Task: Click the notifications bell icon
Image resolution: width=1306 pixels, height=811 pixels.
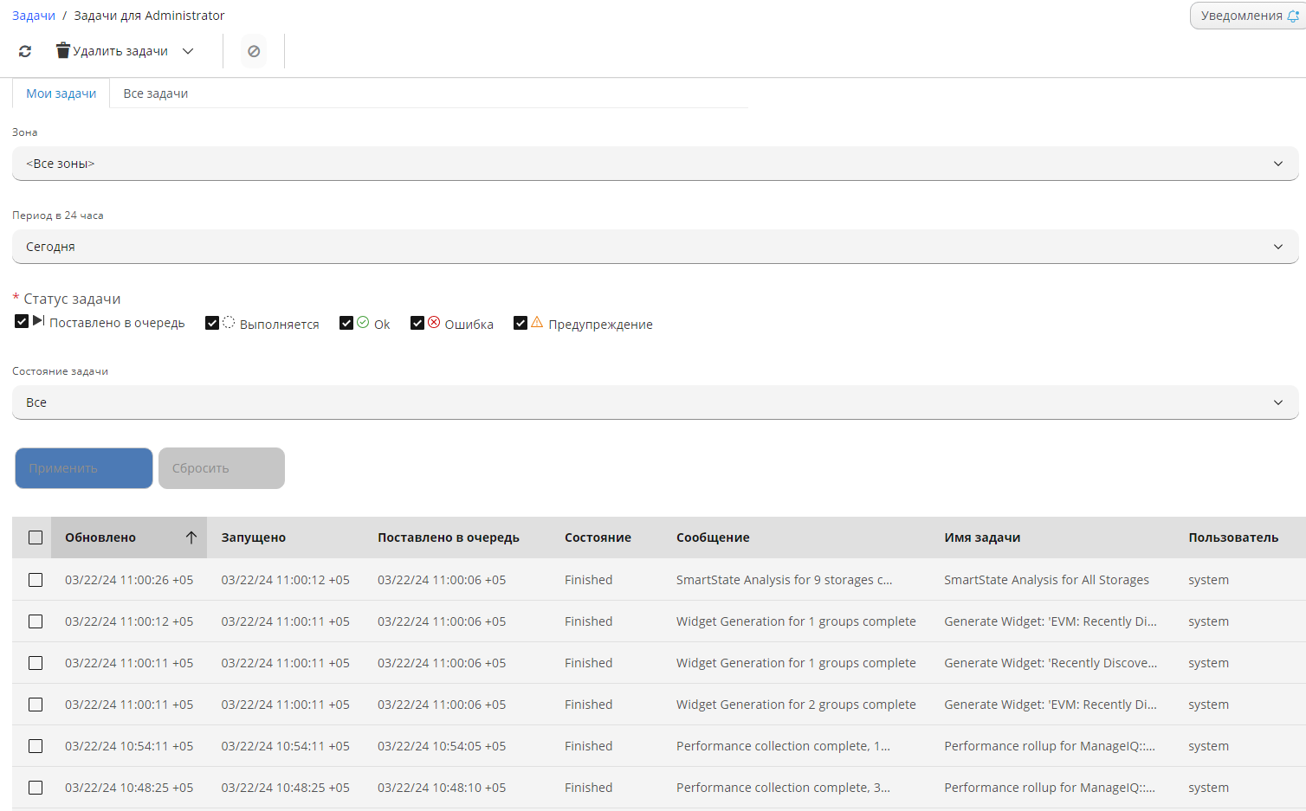Action: 1293,16
